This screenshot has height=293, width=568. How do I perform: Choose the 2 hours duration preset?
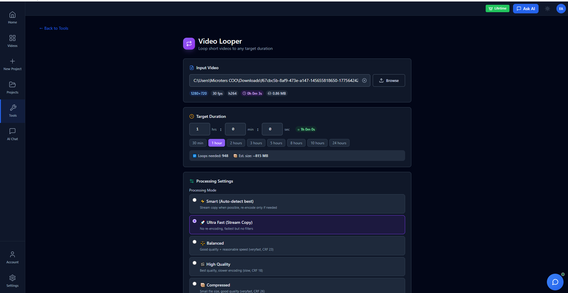pyautogui.click(x=236, y=143)
